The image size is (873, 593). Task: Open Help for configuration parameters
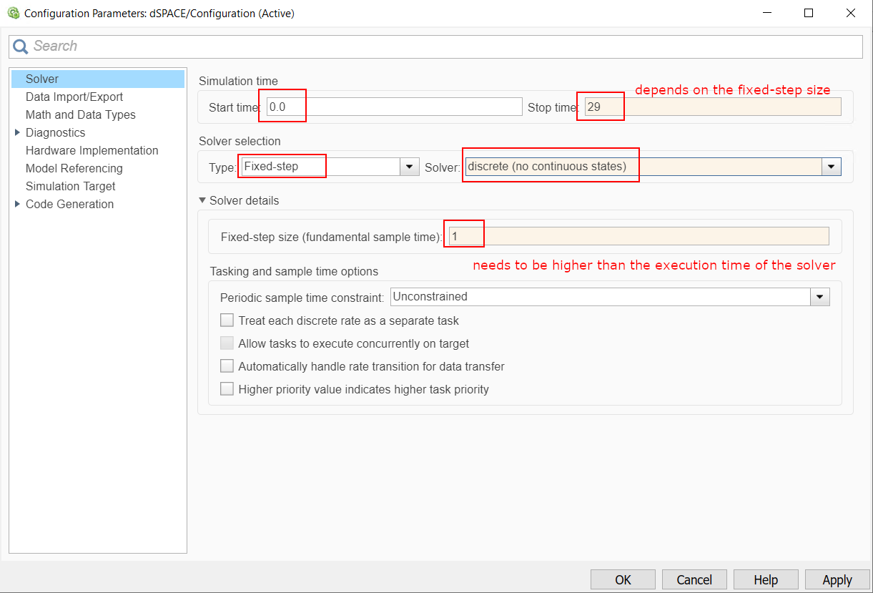point(765,579)
